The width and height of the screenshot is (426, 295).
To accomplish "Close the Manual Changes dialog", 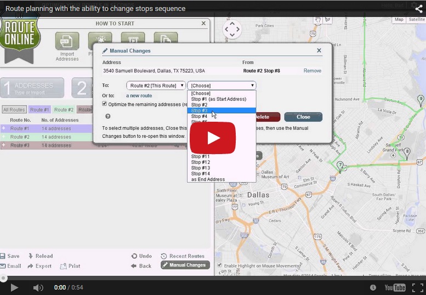I will 319,50.
